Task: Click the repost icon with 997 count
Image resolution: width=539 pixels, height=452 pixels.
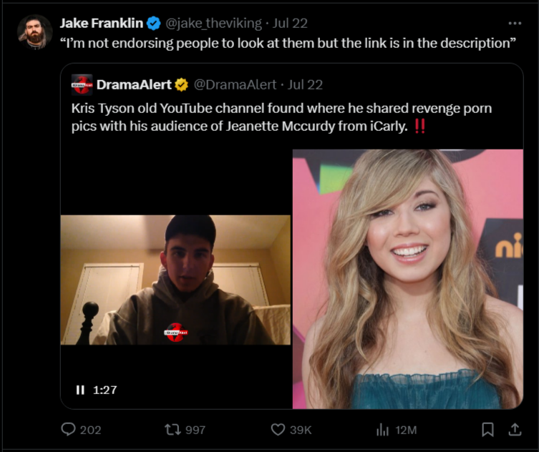Action: [x=173, y=430]
